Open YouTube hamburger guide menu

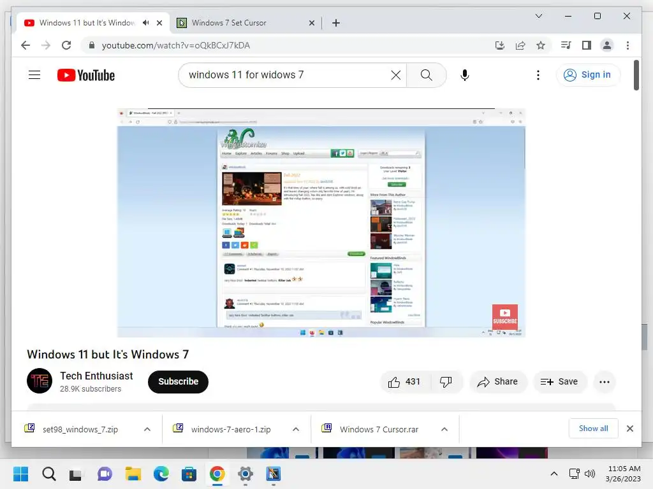point(34,75)
